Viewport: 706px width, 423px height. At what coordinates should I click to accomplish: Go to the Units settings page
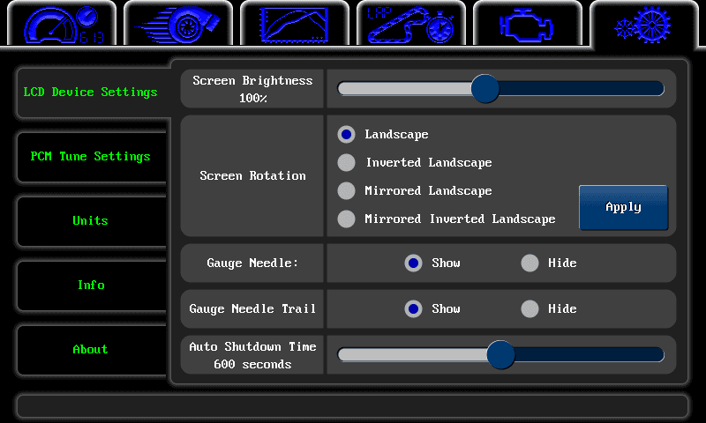(x=91, y=221)
